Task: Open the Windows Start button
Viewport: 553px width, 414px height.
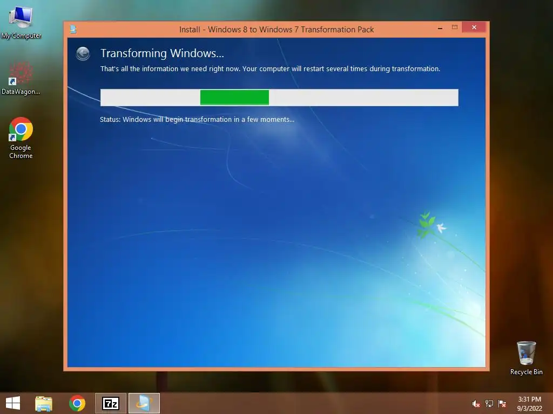Action: click(13, 403)
